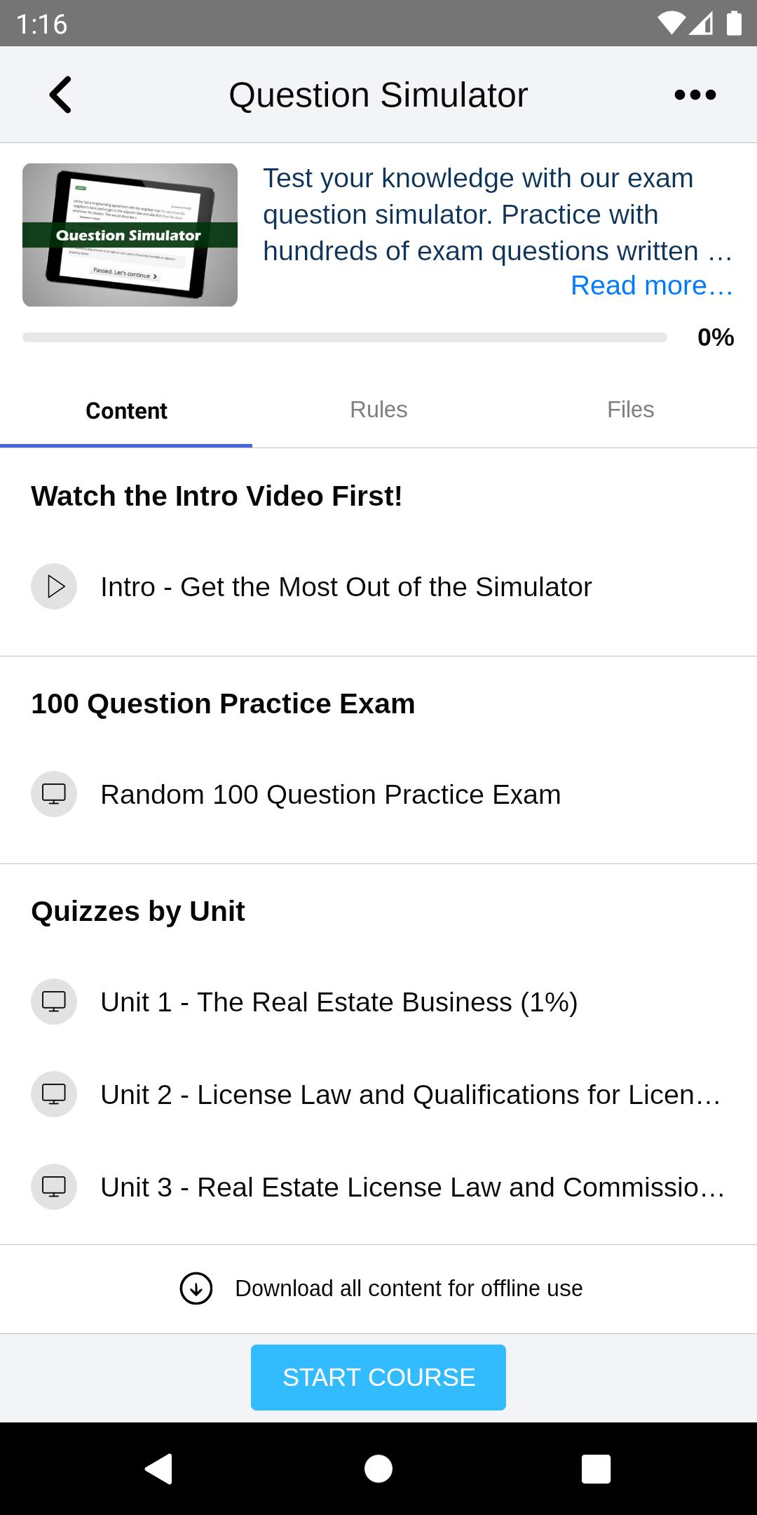Go back using the header arrow
Image resolution: width=757 pixels, height=1515 pixels.
[x=60, y=95]
